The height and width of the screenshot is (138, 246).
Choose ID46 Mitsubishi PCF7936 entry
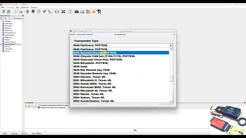coord(121,63)
